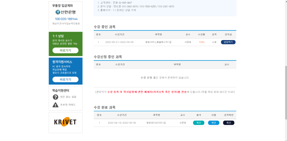Click the 수강 완료 과목 heading
This screenshot has width=287, height=141.
[x=104, y=107]
